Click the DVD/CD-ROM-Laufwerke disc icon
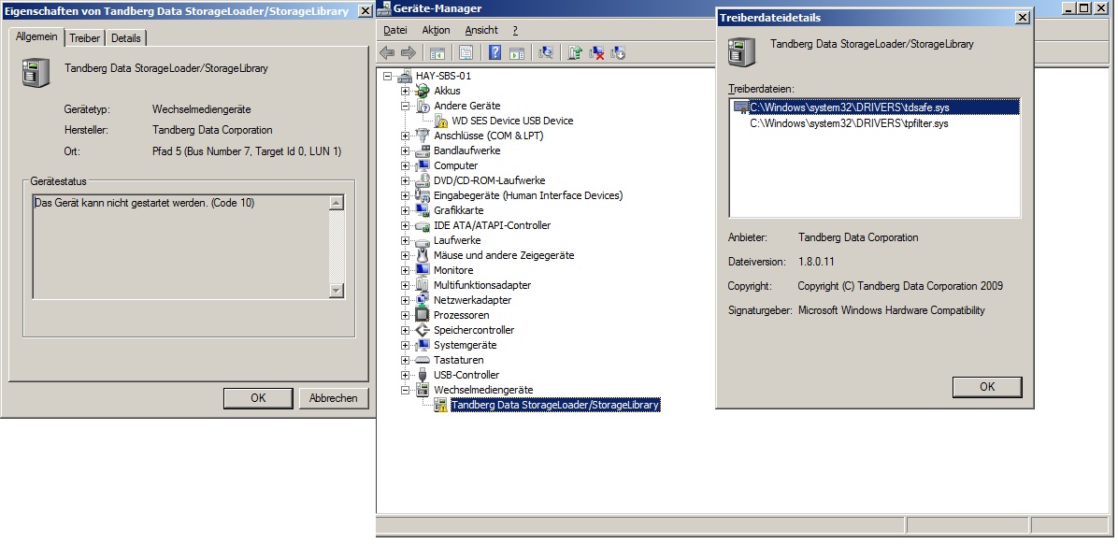The height and width of the screenshot is (544, 1118). [x=423, y=180]
